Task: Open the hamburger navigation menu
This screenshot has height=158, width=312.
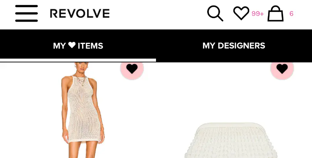Action: click(x=27, y=13)
